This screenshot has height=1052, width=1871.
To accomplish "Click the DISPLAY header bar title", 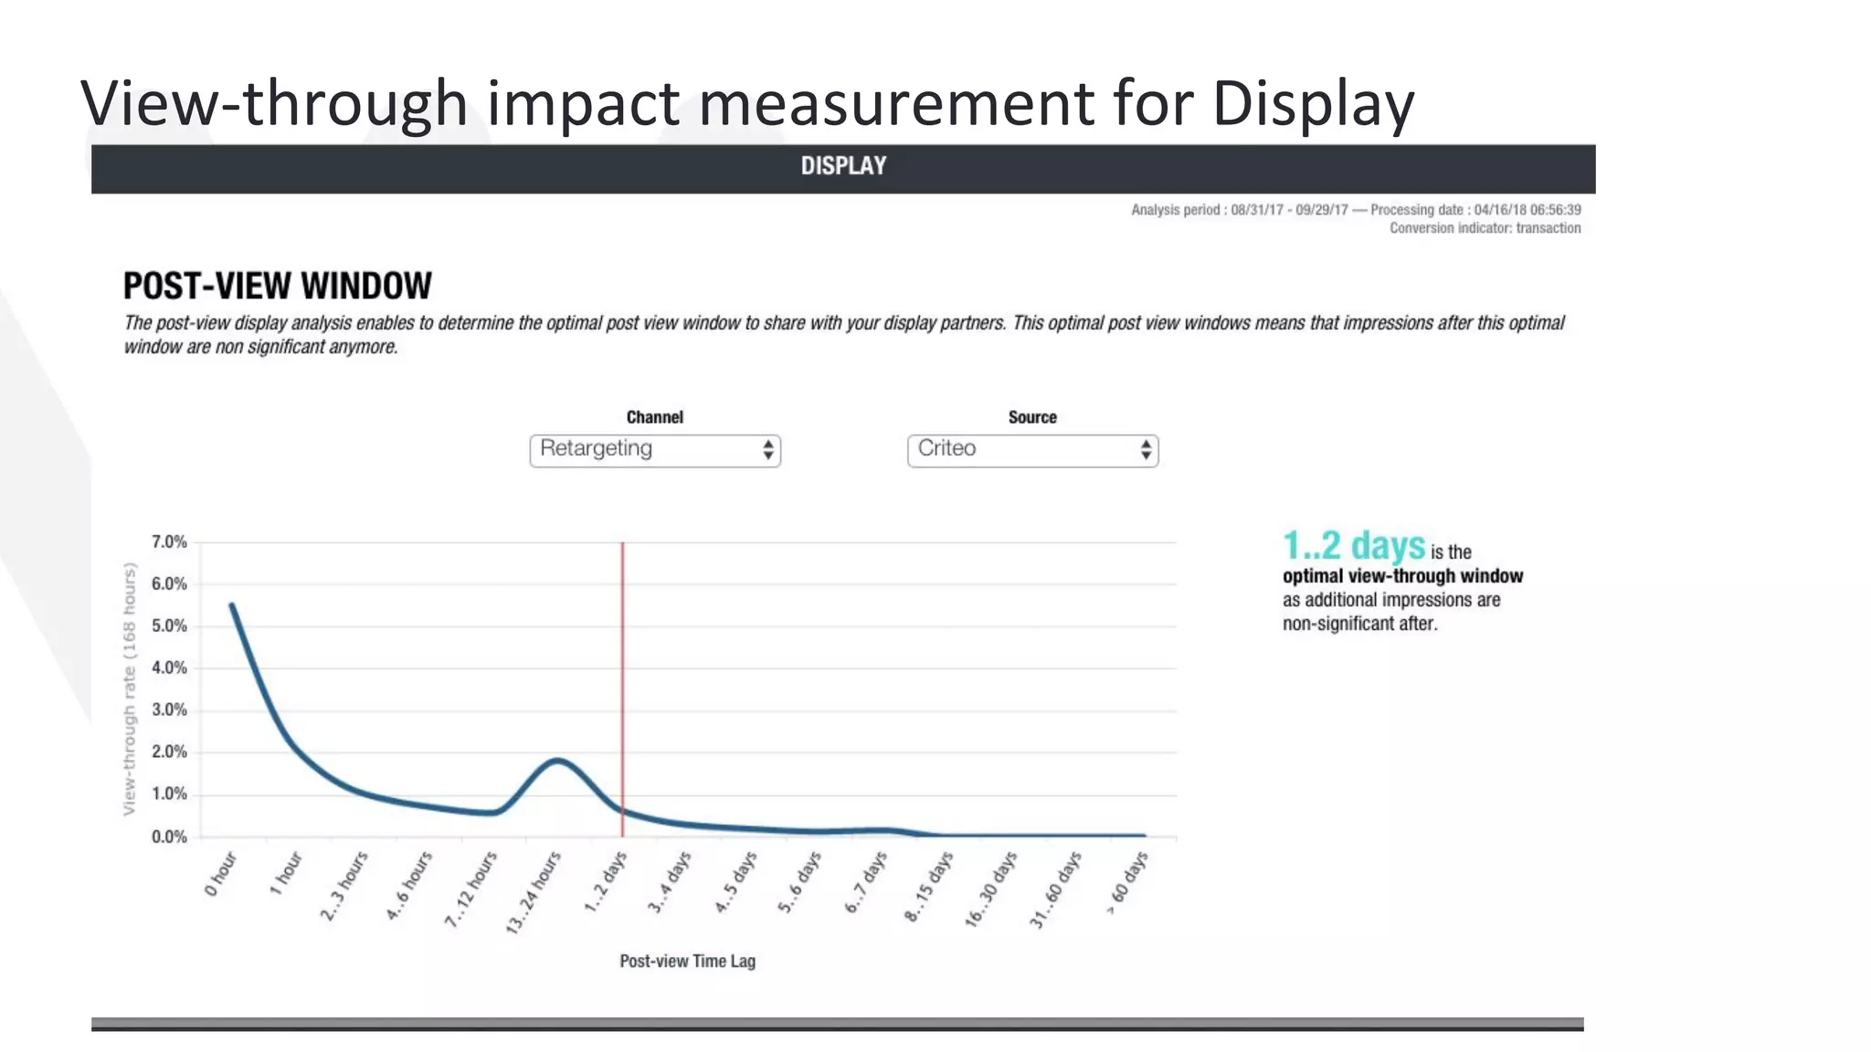I will (843, 166).
